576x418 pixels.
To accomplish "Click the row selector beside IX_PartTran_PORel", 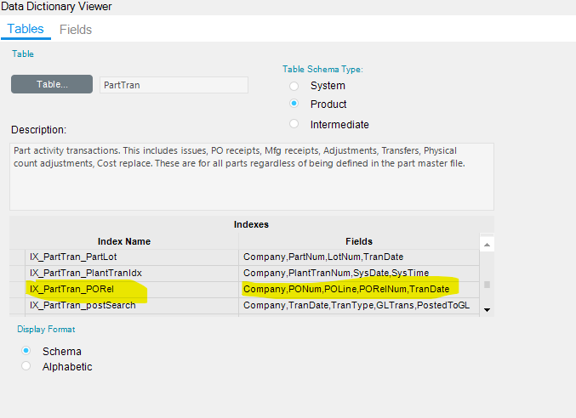I will coord(17,290).
